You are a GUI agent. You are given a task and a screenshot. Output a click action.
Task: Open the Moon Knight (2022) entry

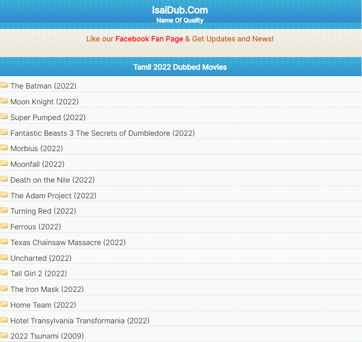pyautogui.click(x=44, y=101)
